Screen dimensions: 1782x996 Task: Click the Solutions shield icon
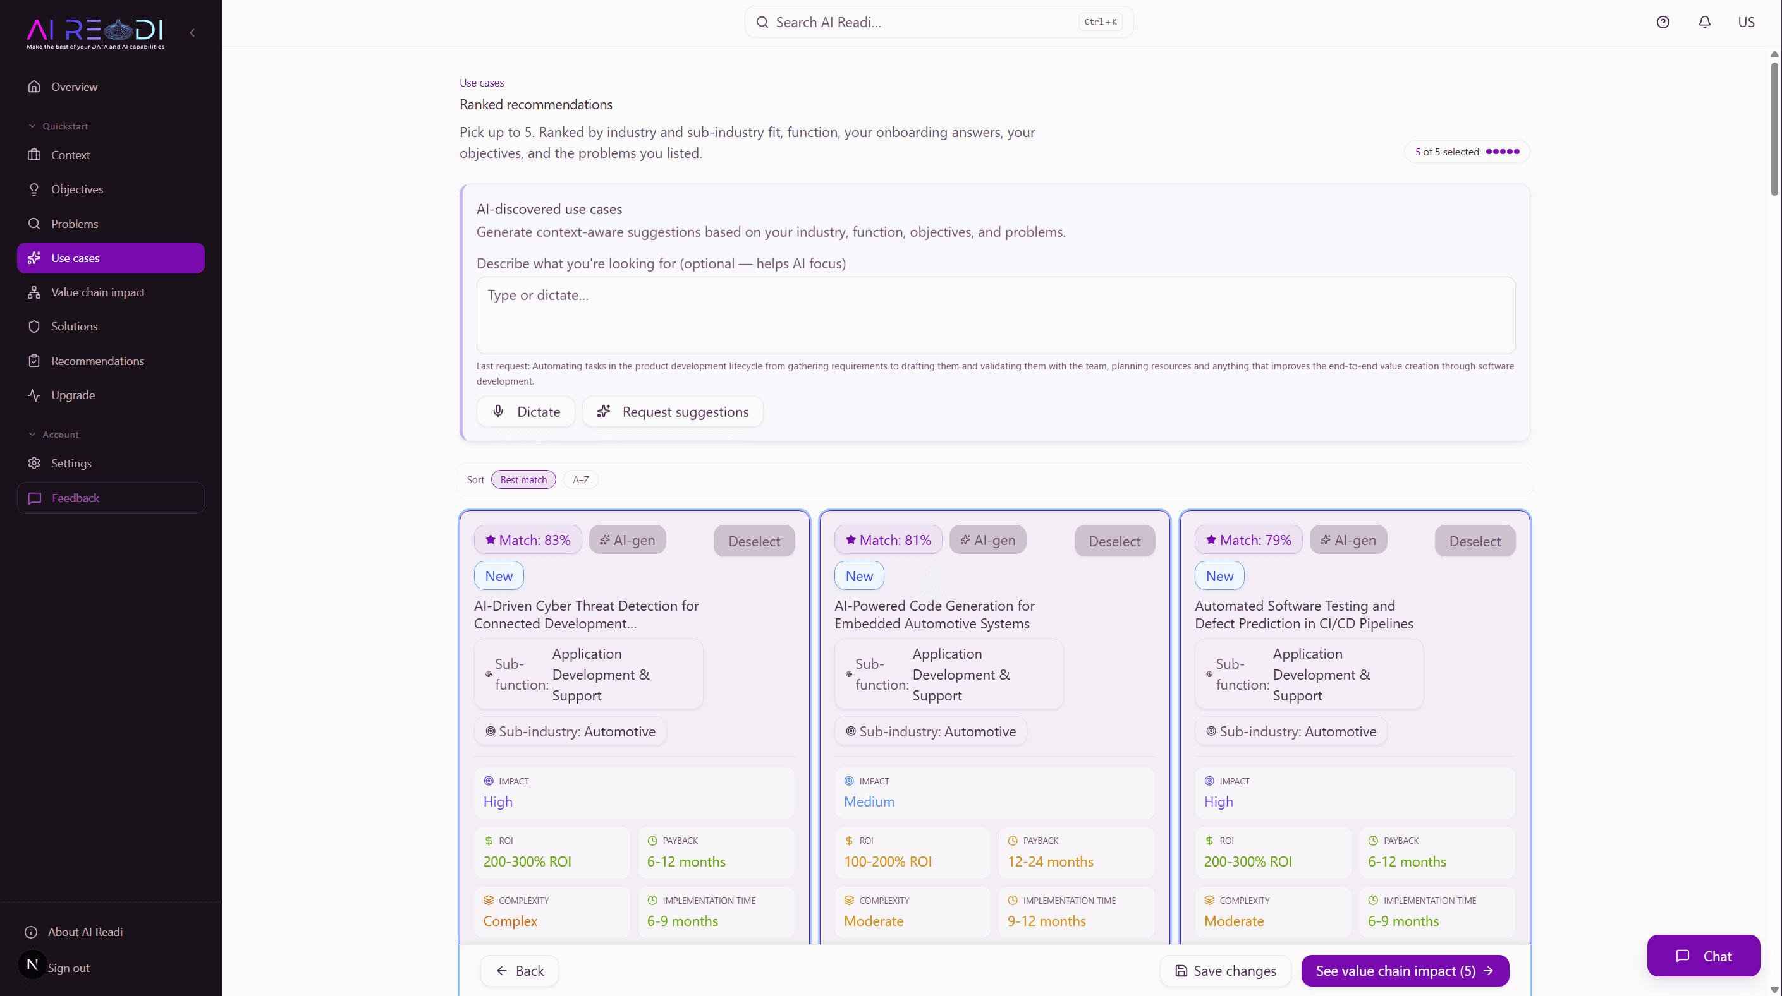click(x=34, y=327)
